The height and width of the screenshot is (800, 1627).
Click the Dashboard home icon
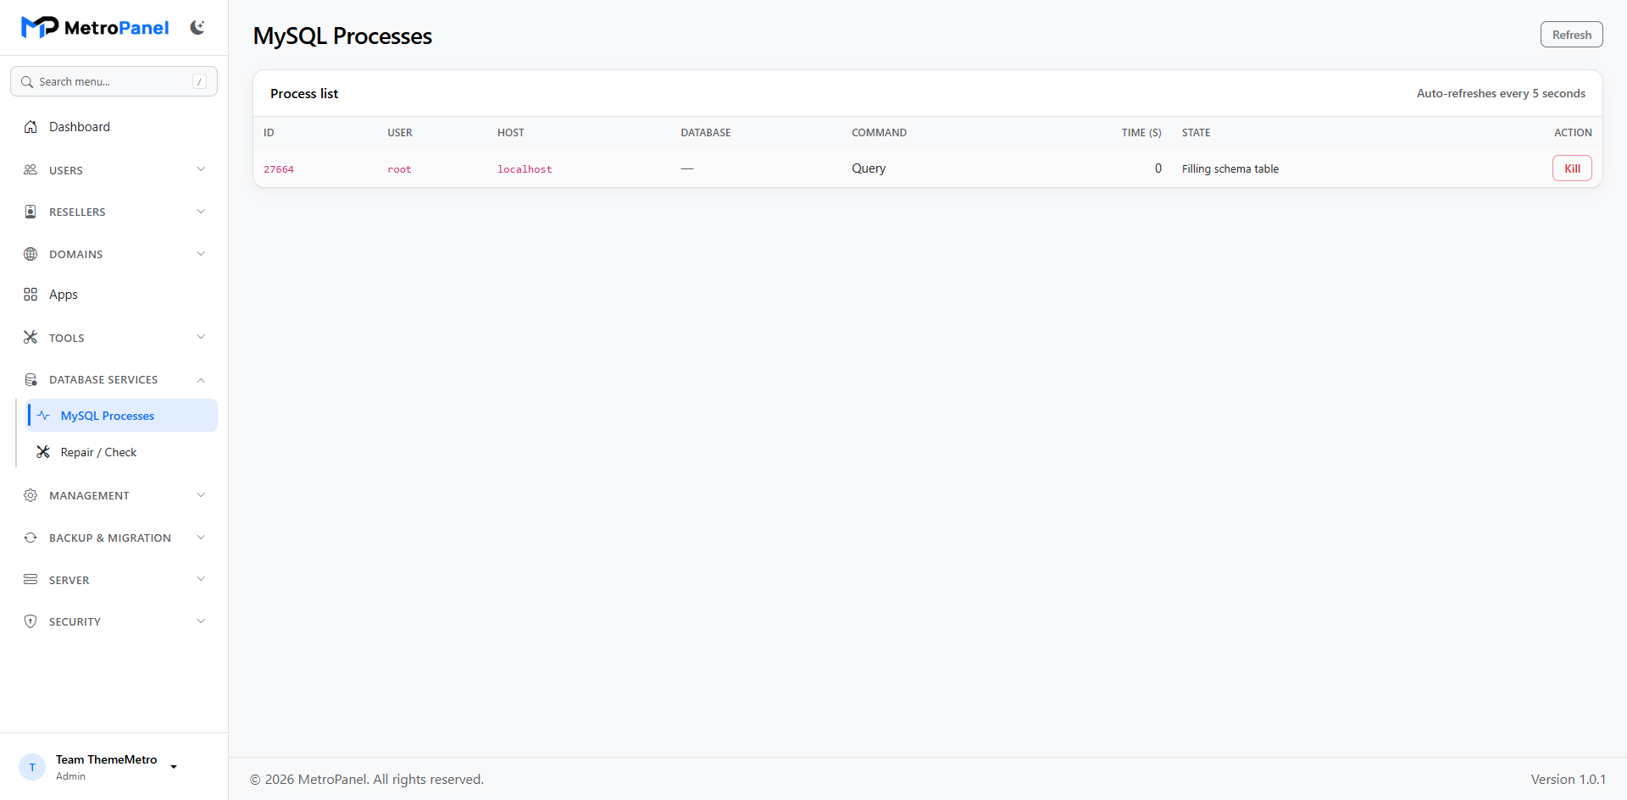pyautogui.click(x=31, y=127)
